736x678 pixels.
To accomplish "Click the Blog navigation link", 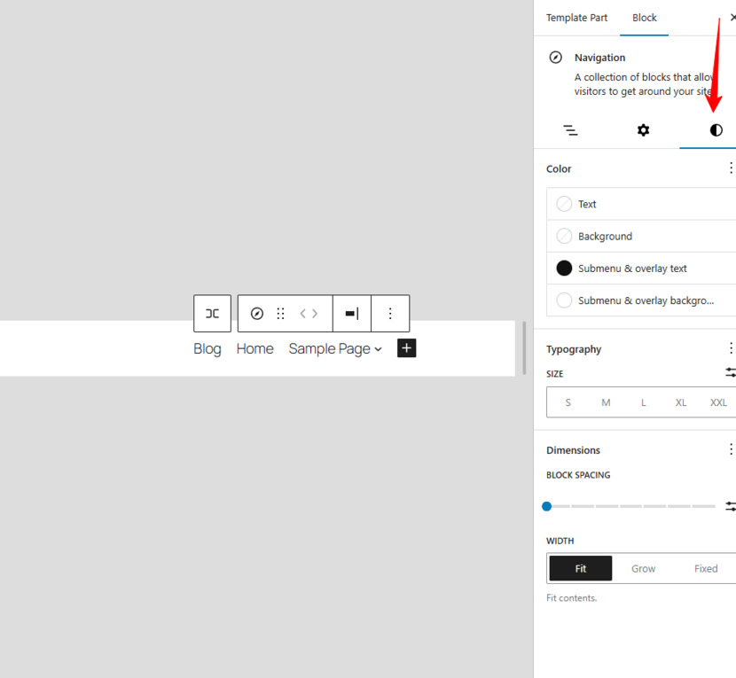I will (x=207, y=348).
